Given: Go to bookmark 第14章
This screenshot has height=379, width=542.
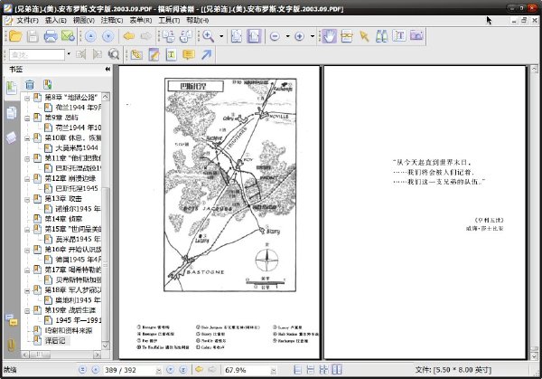Looking at the screenshot, I should pyautogui.click(x=63, y=219).
